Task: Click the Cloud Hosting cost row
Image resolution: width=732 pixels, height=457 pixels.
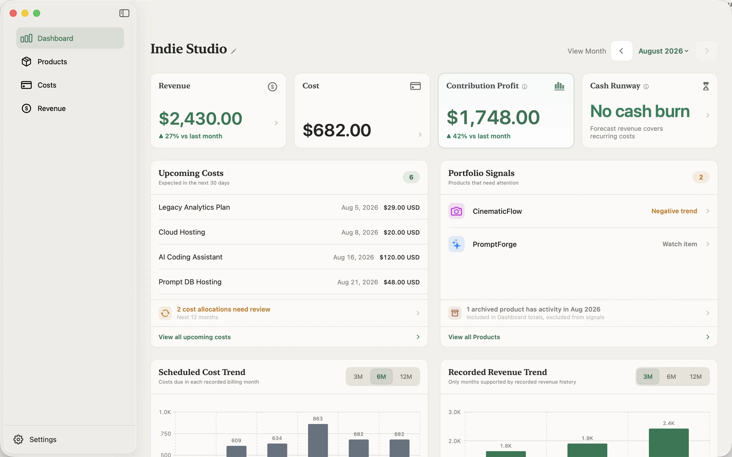Action: click(289, 232)
